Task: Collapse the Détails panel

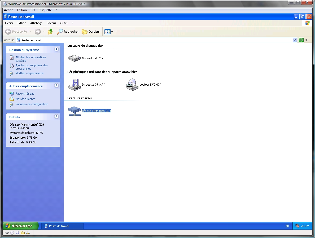Action: coord(56,117)
